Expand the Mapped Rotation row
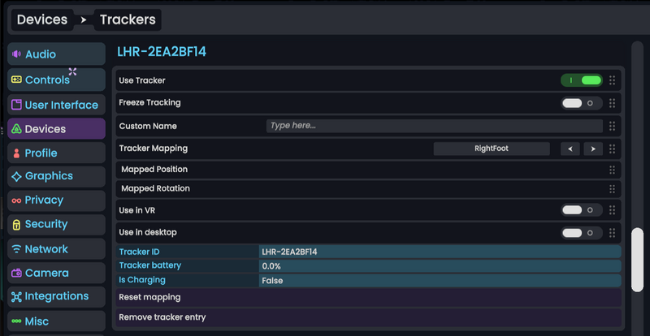Viewport: 650px width, 336px height. pos(368,189)
